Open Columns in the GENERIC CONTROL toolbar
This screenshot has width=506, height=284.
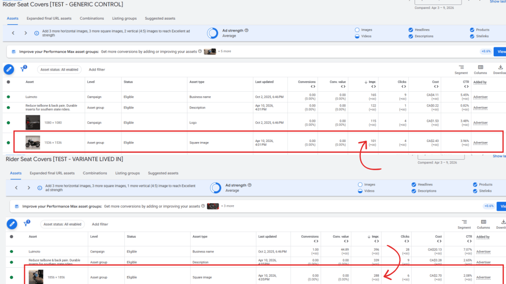(480, 69)
